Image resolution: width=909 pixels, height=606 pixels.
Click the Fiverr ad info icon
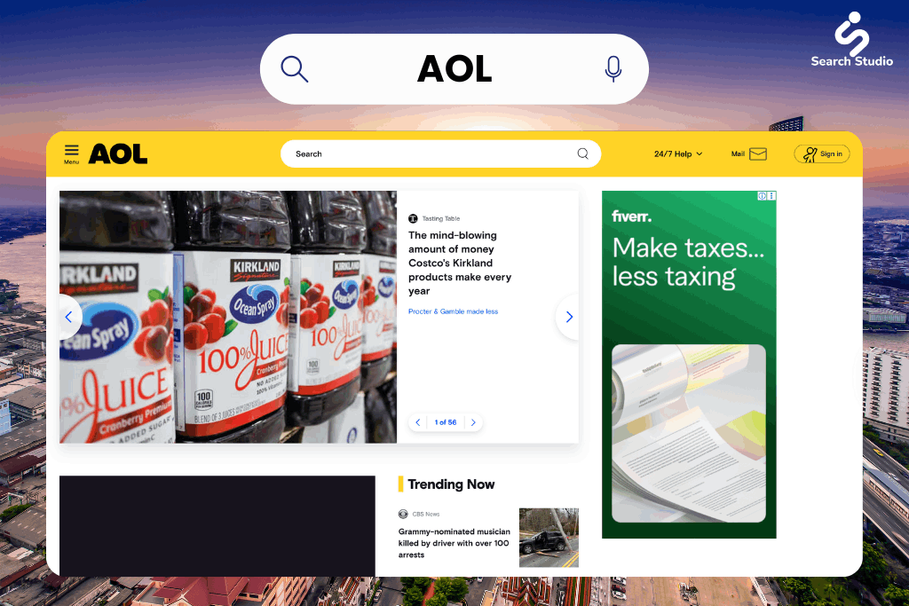(x=763, y=196)
